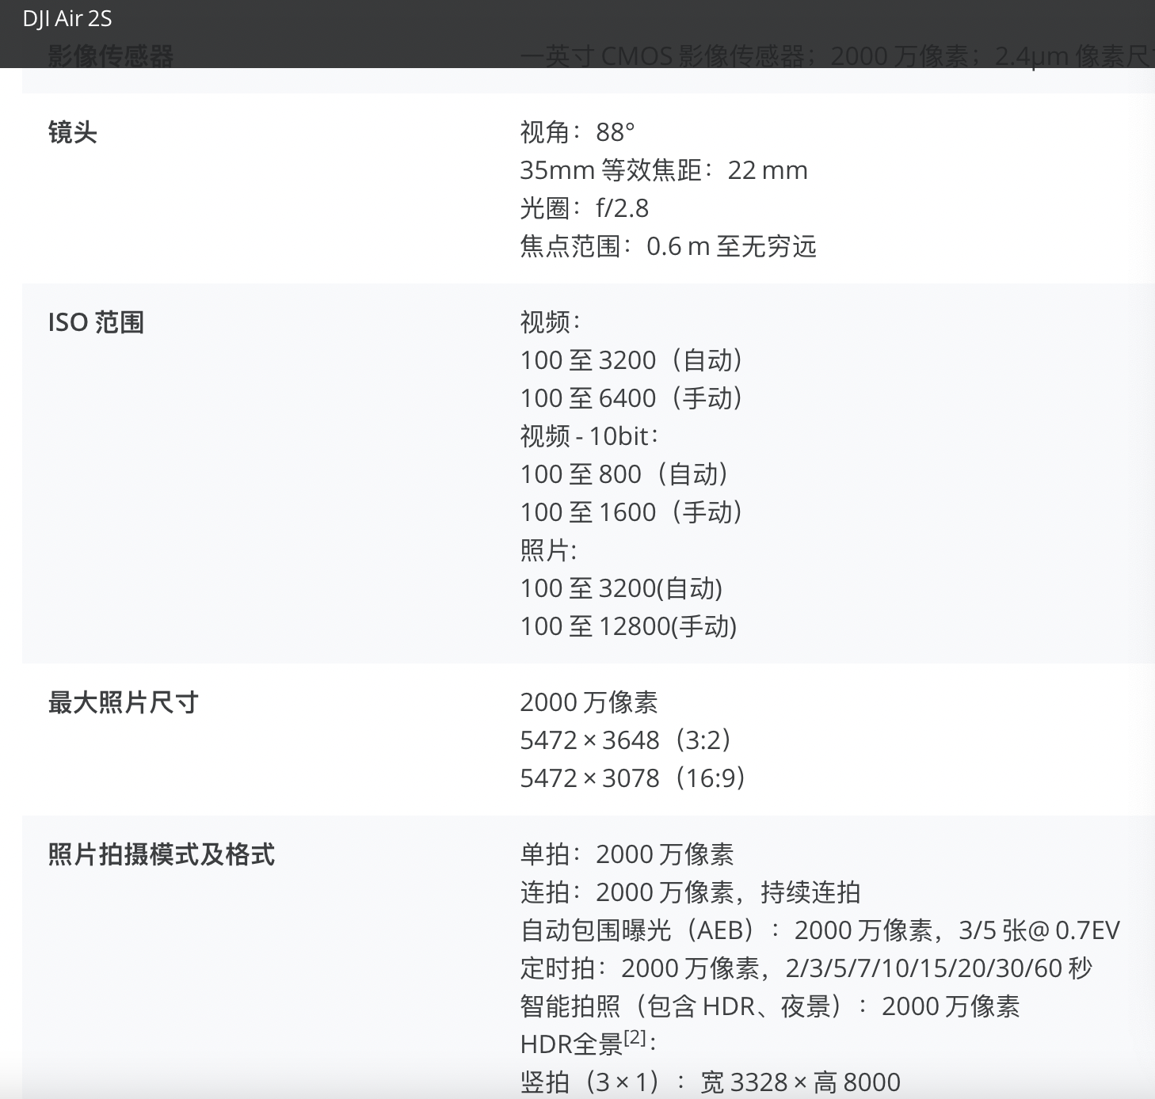Click the 100 至 6400（手动）value
Image resolution: width=1155 pixels, height=1099 pixels.
point(631,398)
